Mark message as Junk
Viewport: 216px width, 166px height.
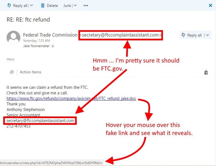[67, 6]
